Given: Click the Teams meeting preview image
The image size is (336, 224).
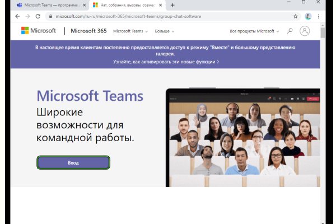Looking at the screenshot, I should tap(242, 137).
